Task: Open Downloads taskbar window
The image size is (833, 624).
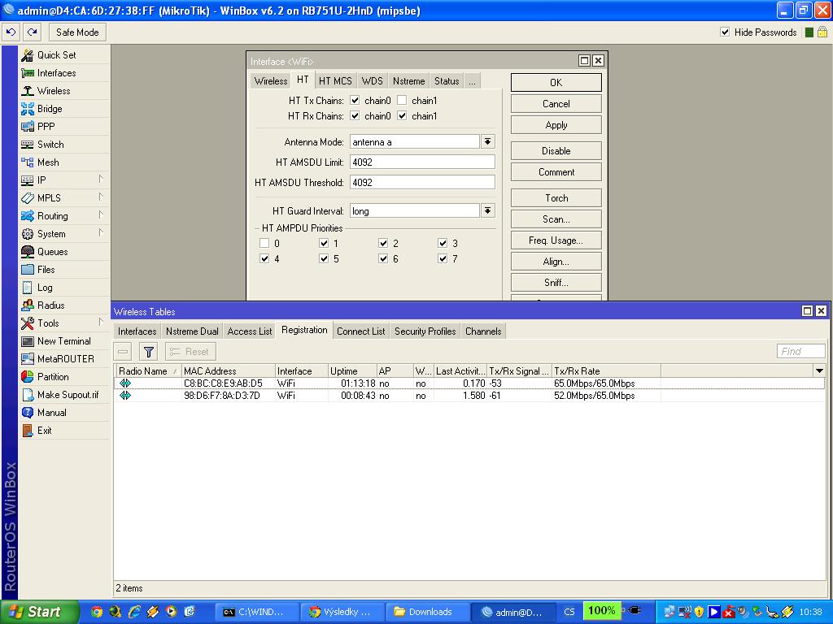Action: point(426,612)
